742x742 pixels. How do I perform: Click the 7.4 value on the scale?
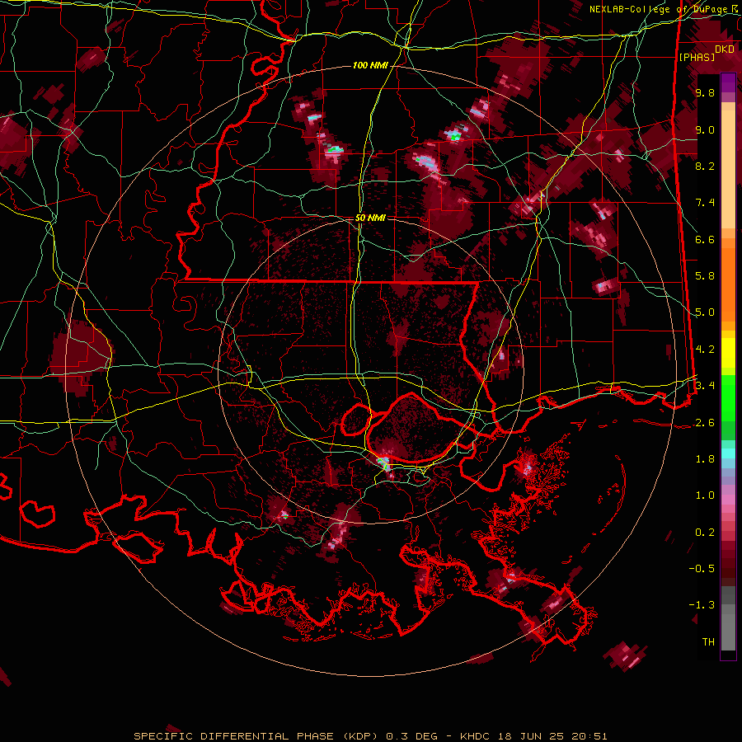click(705, 203)
